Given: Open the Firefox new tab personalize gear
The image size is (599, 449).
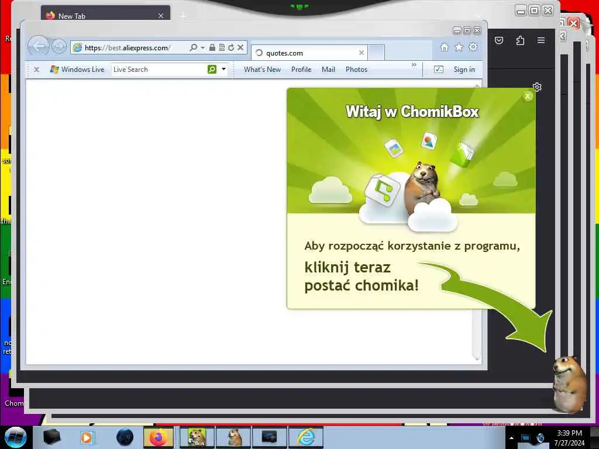Looking at the screenshot, I should tap(537, 87).
